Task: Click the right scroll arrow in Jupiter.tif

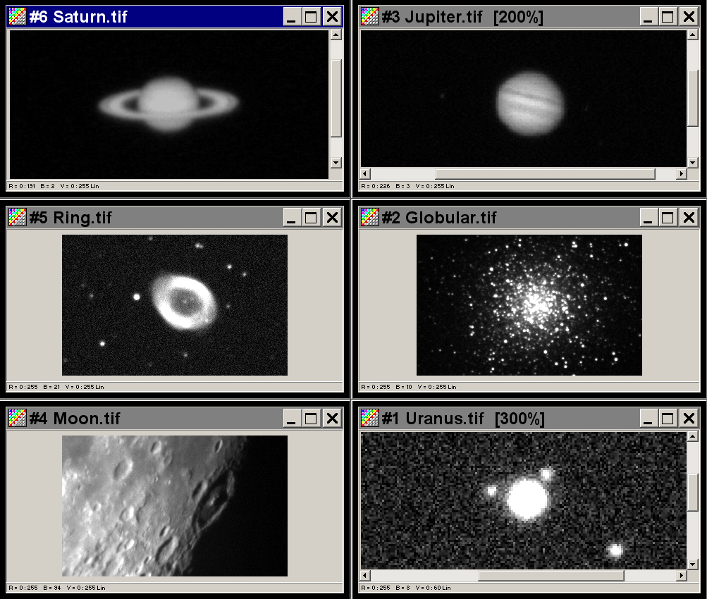Action: (x=681, y=173)
